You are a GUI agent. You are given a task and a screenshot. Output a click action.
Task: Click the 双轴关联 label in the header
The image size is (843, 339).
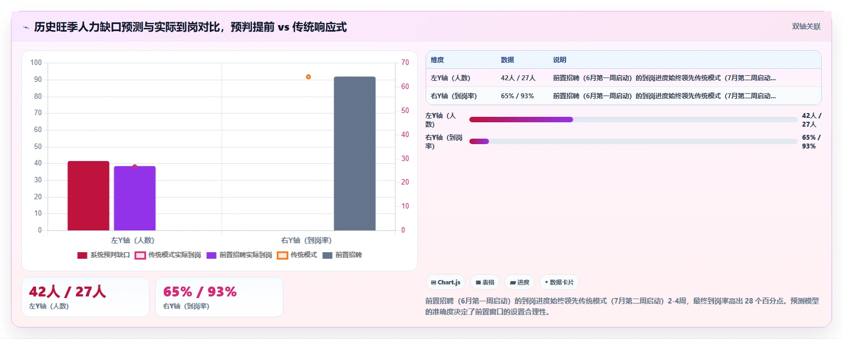click(806, 26)
